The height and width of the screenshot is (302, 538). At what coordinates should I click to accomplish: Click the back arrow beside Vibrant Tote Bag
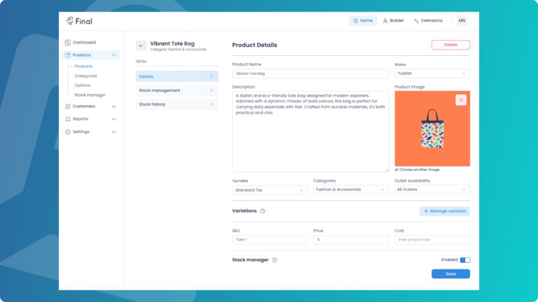pyautogui.click(x=141, y=46)
